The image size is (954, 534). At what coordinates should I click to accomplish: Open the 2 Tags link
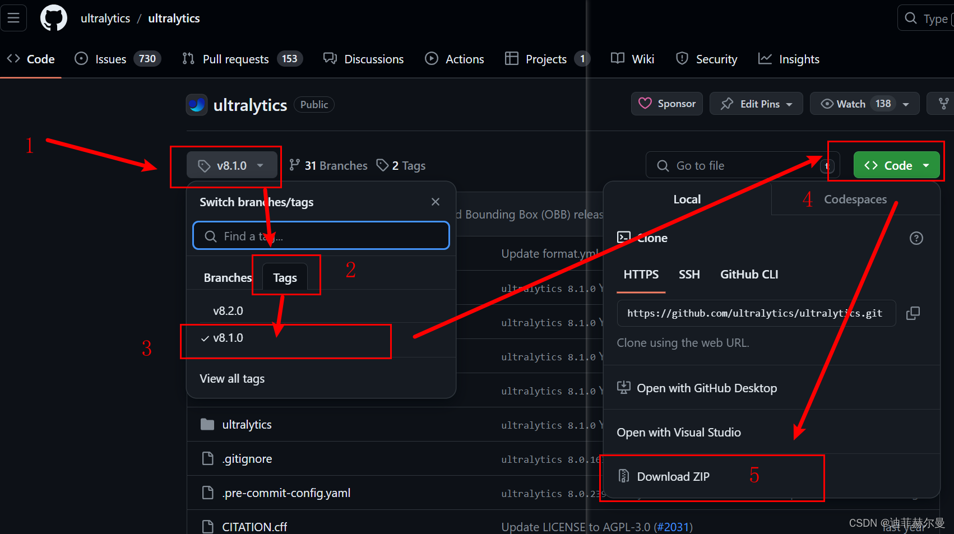point(401,165)
